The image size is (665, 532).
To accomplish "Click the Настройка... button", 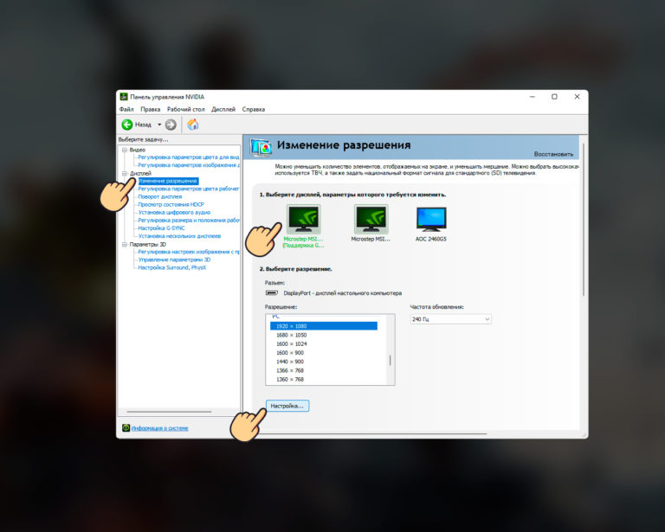I will click(x=287, y=406).
